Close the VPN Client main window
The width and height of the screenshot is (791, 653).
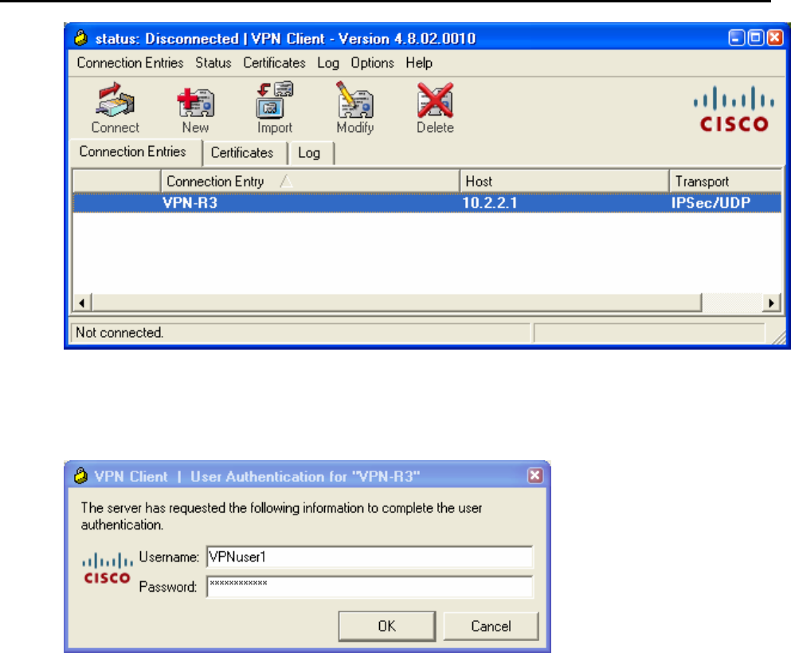(x=775, y=37)
